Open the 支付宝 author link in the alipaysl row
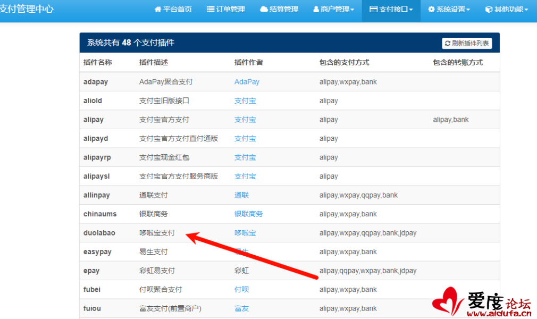 coord(245,176)
